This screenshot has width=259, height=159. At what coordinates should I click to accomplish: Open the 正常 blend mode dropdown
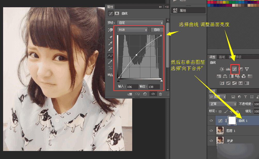tap(223, 104)
